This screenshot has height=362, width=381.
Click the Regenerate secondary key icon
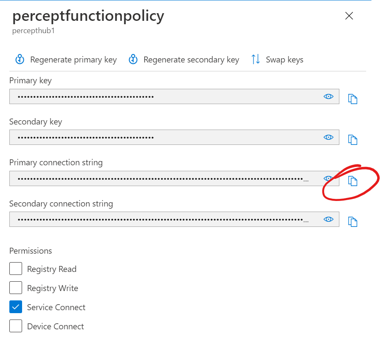(x=133, y=59)
